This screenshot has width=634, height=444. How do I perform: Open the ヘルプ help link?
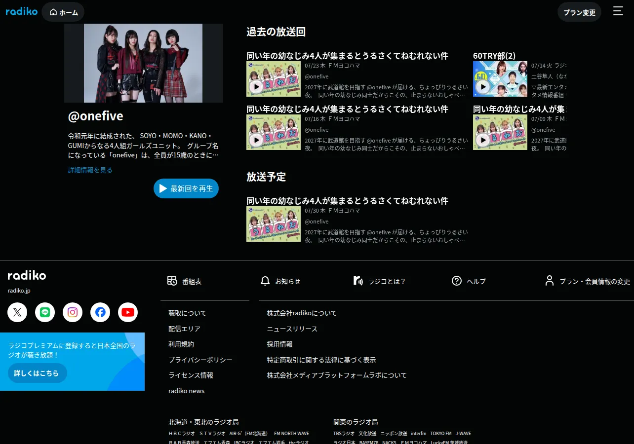pyautogui.click(x=469, y=281)
